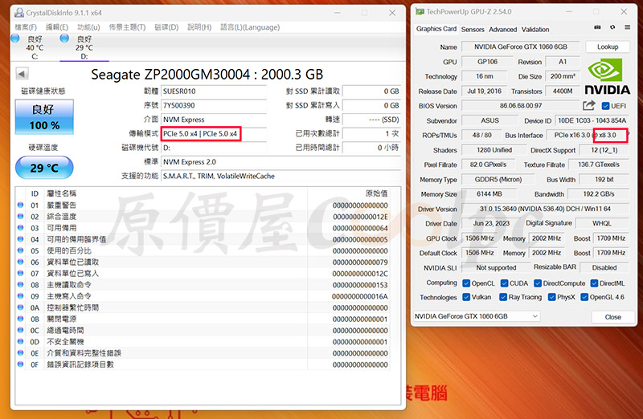Open the 說明(H) menu
The height and width of the screenshot is (419, 643).
199,27
